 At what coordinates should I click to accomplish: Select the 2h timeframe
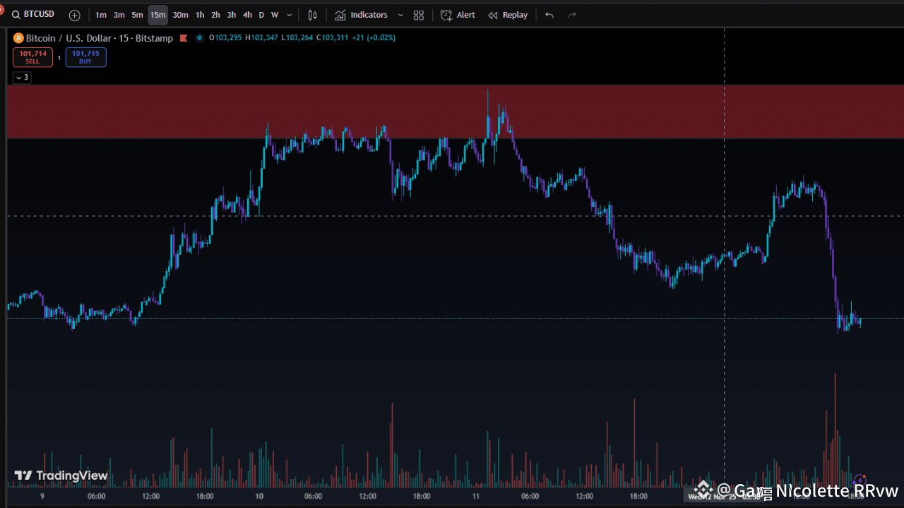point(215,15)
